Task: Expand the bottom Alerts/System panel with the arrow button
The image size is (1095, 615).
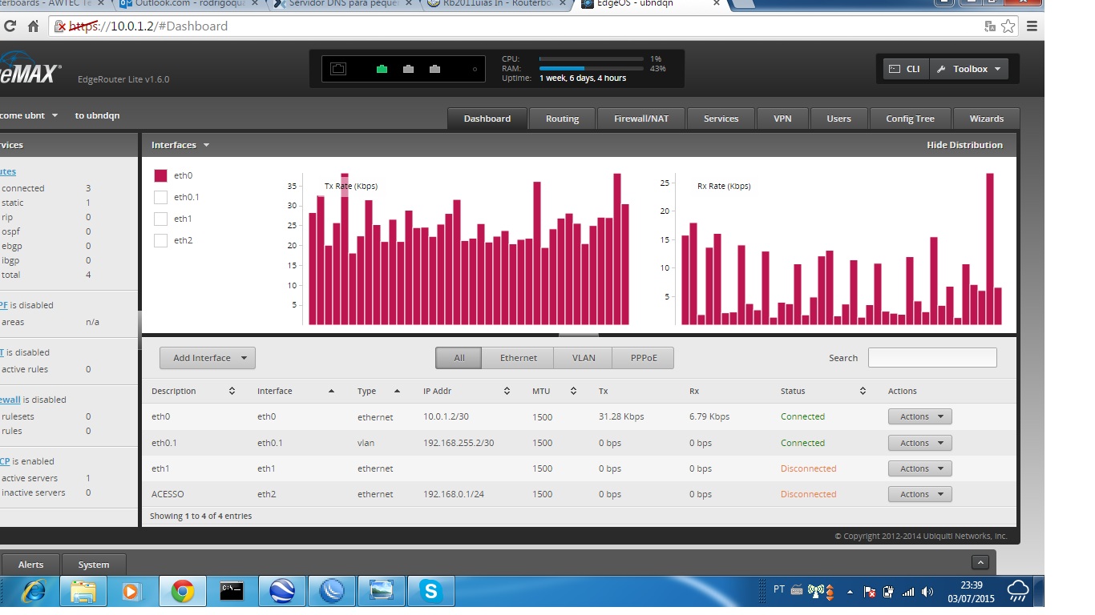Action: [980, 562]
